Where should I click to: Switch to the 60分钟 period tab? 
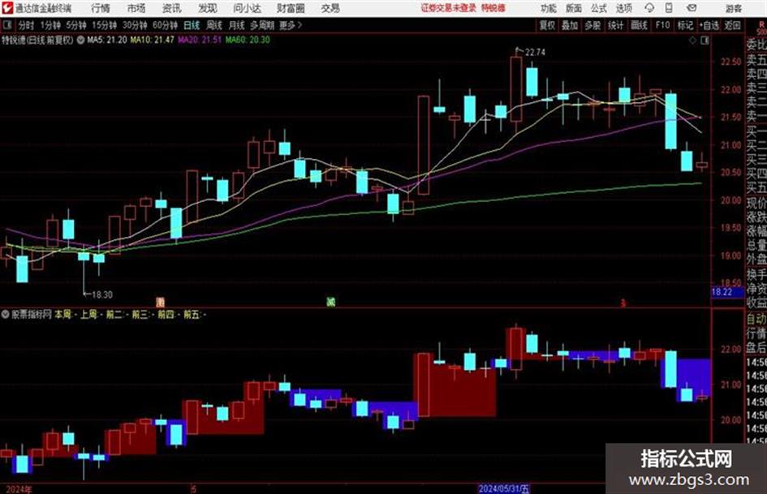165,25
